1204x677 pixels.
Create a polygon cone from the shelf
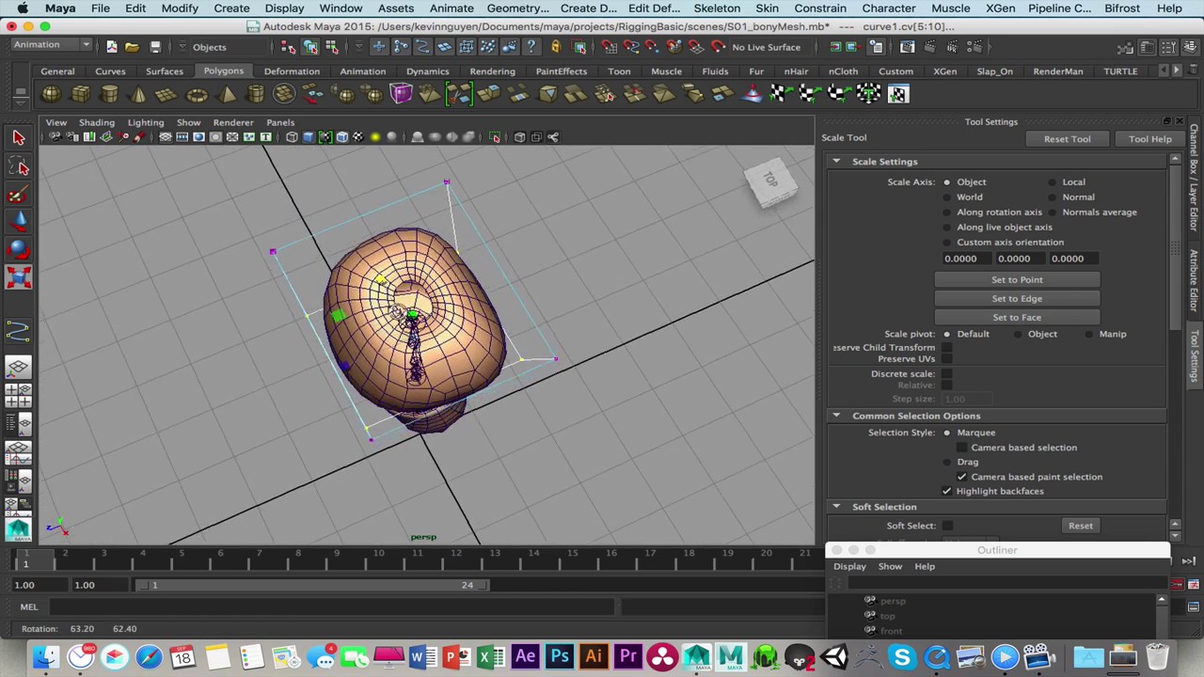tap(138, 94)
